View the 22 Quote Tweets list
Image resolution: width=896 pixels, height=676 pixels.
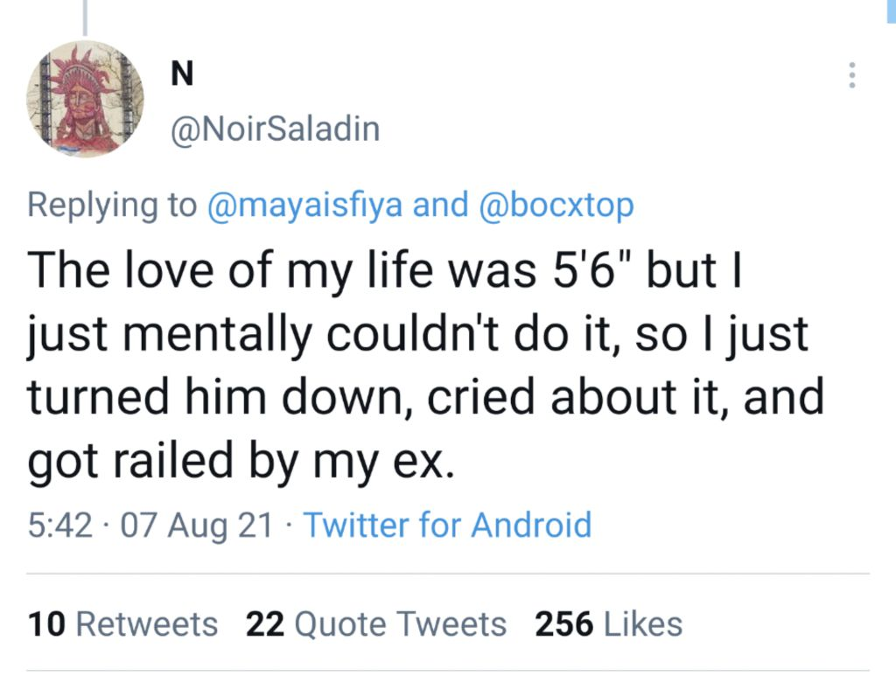376,624
